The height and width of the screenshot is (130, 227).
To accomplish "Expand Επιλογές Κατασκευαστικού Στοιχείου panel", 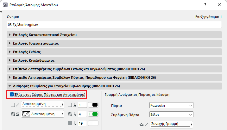I will point(114,35).
